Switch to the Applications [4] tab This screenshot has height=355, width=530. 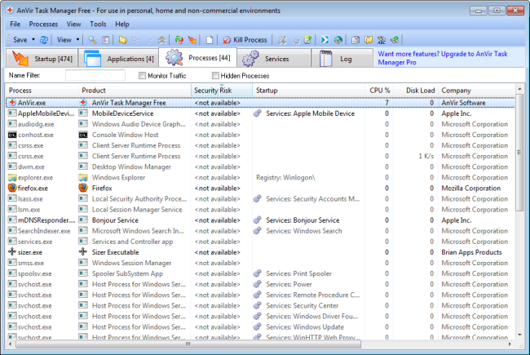[119, 59]
